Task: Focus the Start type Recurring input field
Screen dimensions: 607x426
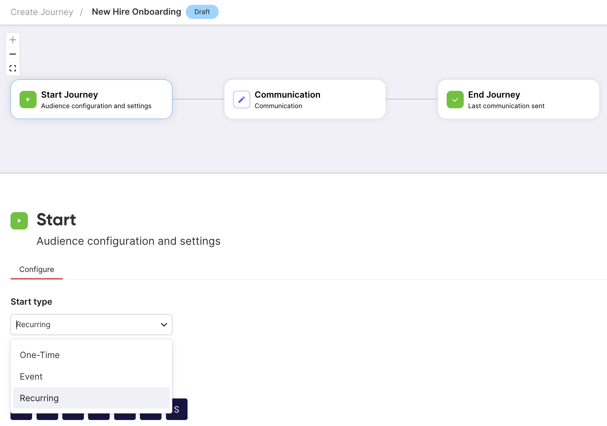Action: (91, 325)
